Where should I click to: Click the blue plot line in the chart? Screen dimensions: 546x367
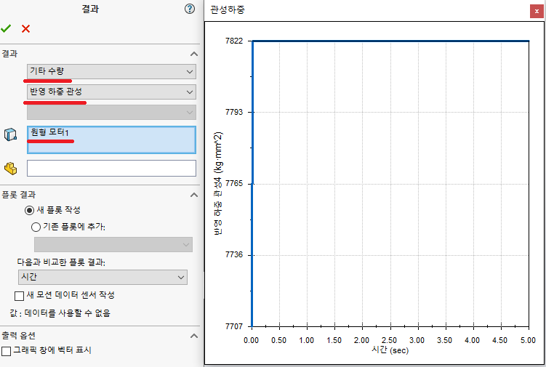coord(390,41)
